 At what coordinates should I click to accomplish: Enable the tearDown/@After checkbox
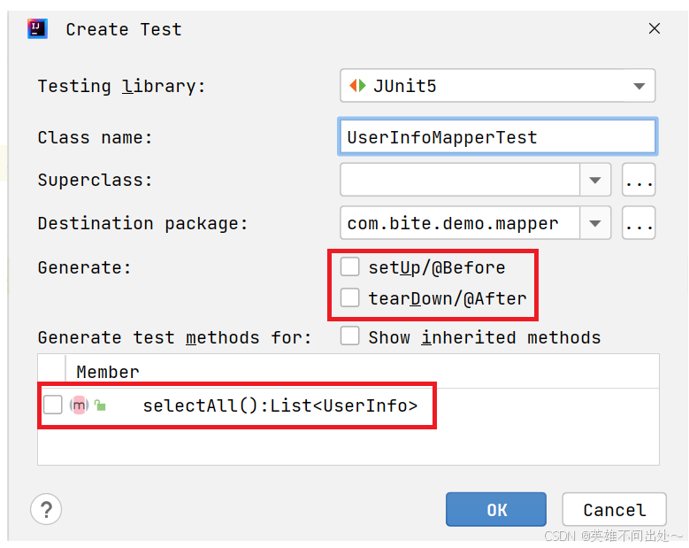350,297
